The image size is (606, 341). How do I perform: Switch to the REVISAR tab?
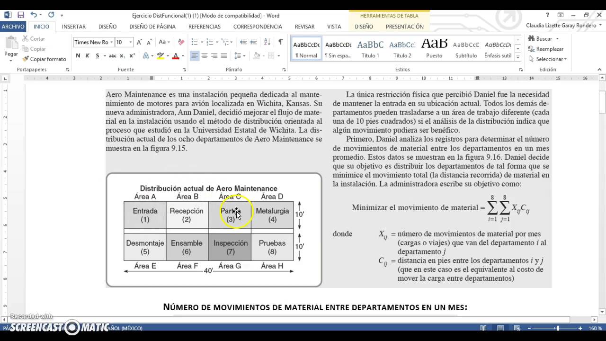tap(304, 27)
